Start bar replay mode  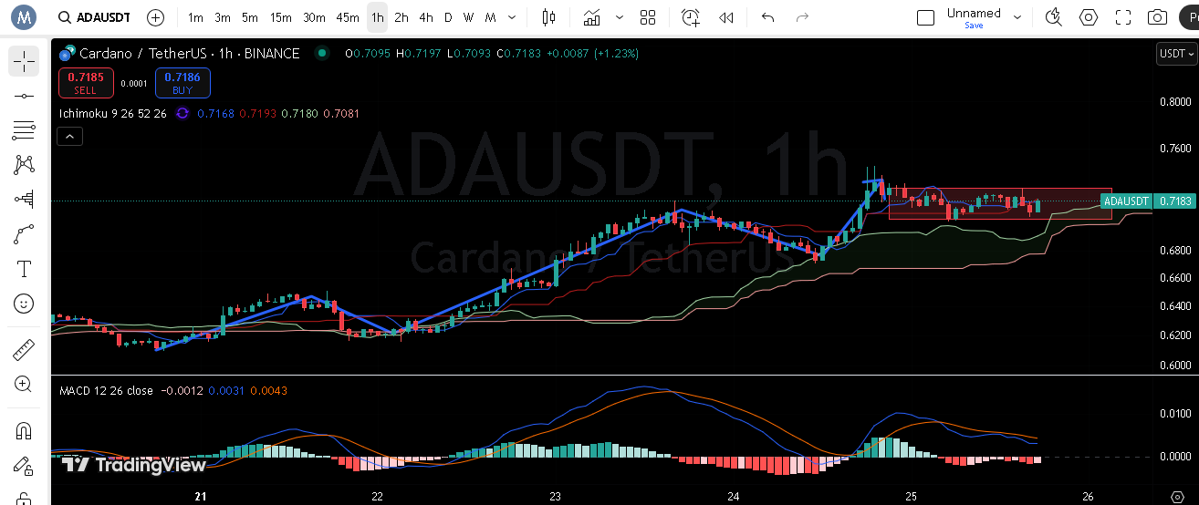[726, 17]
